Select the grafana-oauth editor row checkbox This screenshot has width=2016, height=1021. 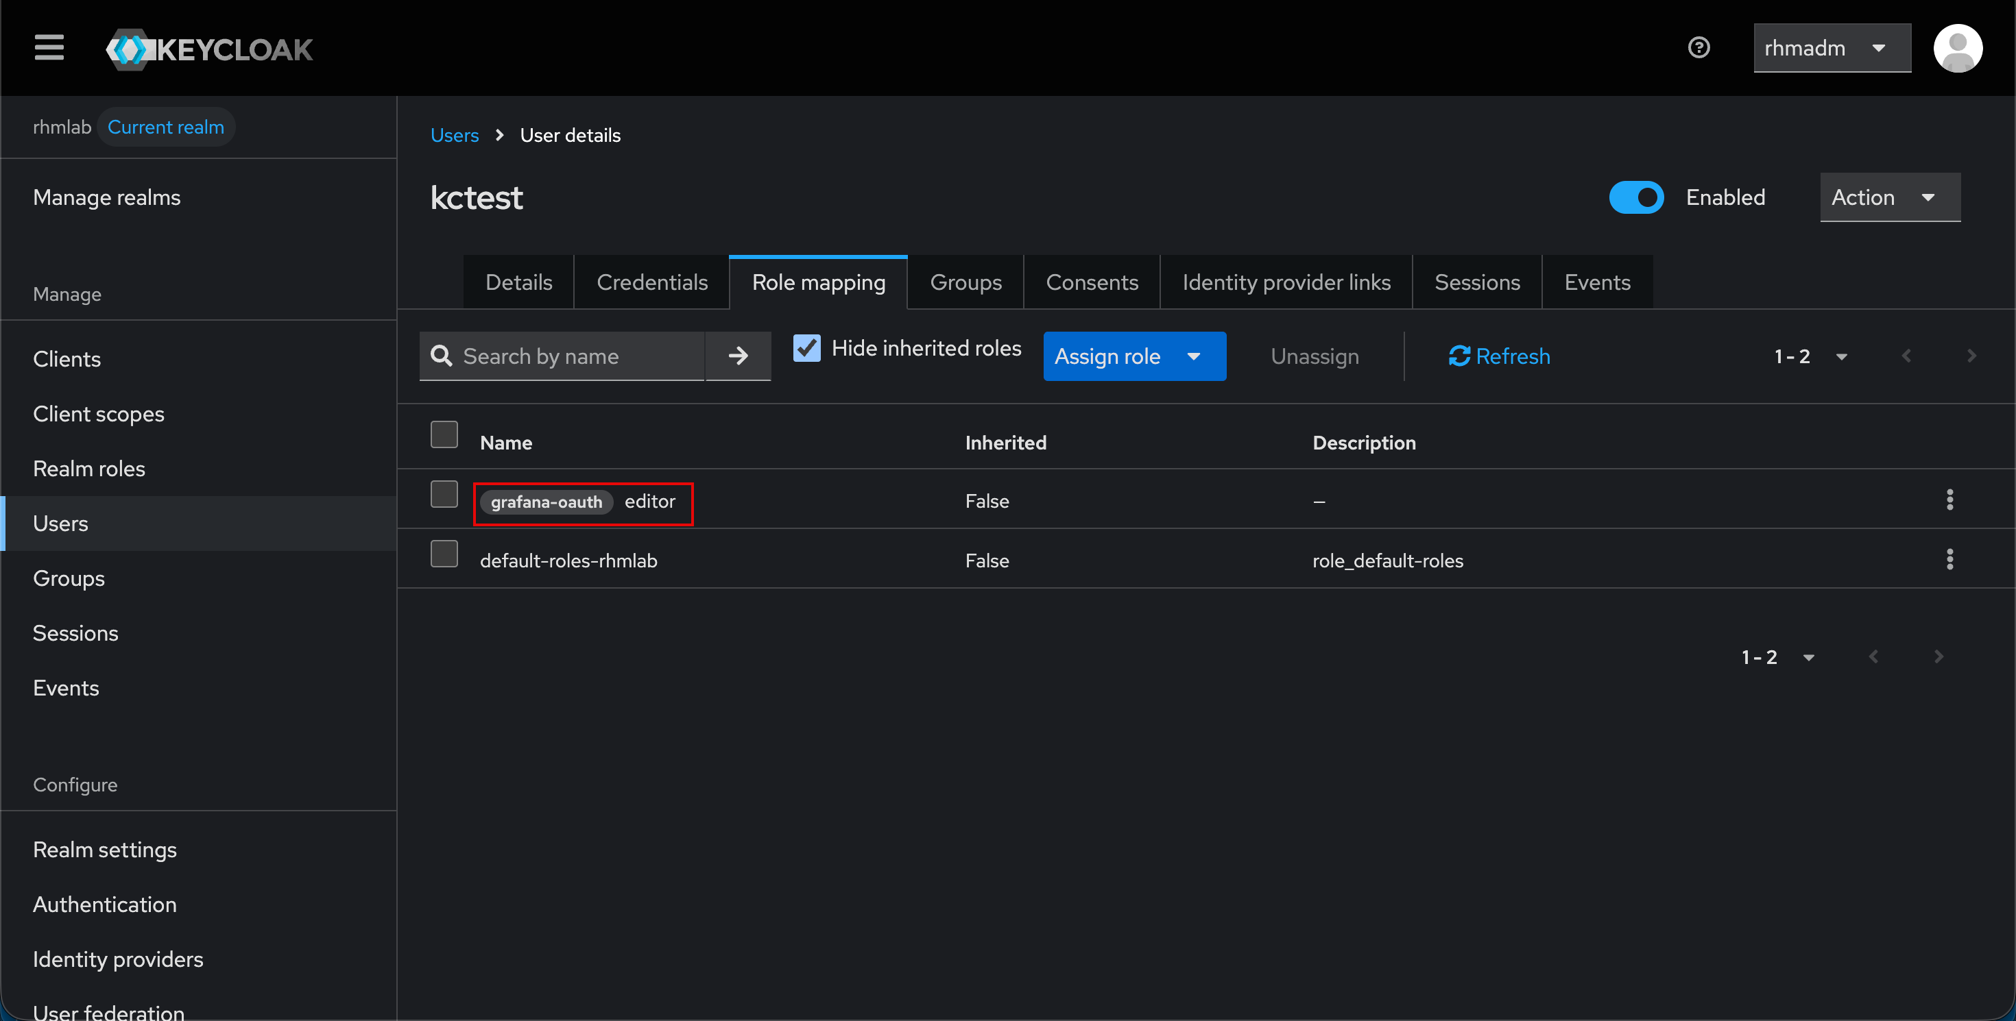pyautogui.click(x=444, y=494)
